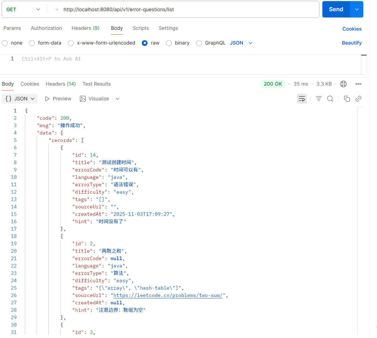This screenshot has height=338, width=377.
Task: Click the 35 ms response time
Action: coord(301,84)
